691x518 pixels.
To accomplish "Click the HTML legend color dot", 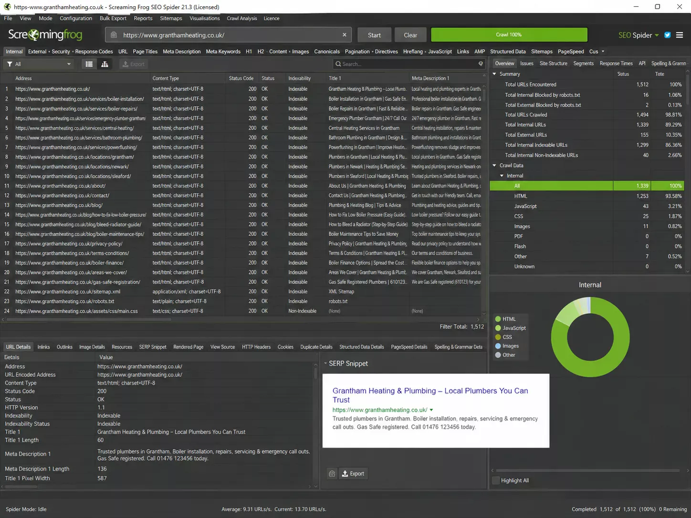I will tap(498, 319).
